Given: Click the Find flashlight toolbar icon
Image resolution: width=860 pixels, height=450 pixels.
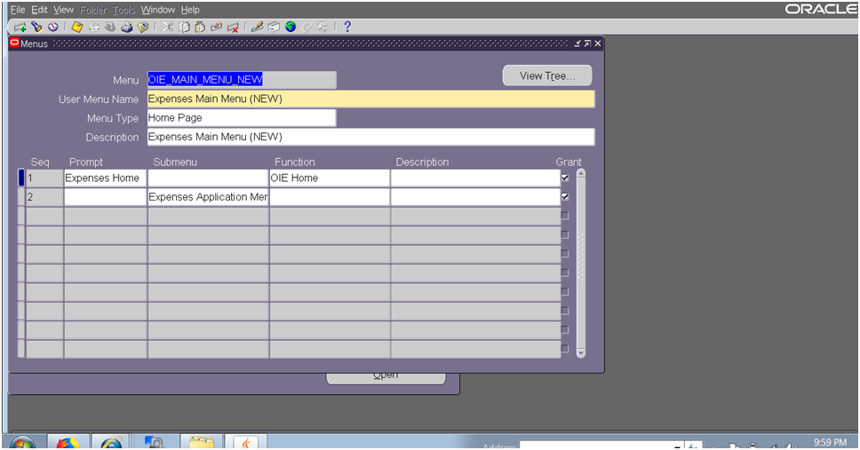Looking at the screenshot, I should (36, 27).
